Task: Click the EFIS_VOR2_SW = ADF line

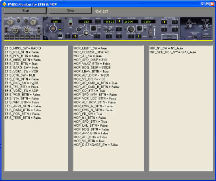Action: [21, 91]
